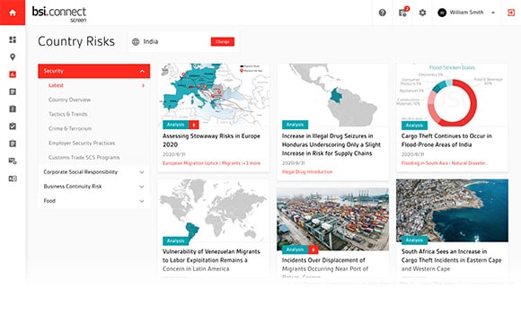
Task: Select Crime & Terrorism menu item
Action: coord(70,128)
